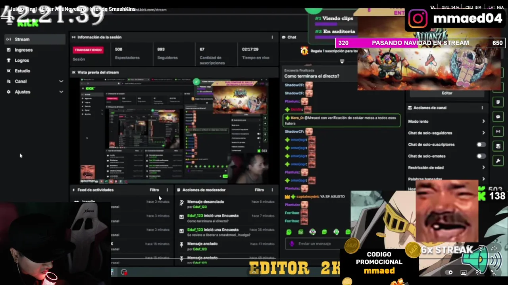
Task: Open the Ingresos sidebar item
Action: [x=35, y=50]
